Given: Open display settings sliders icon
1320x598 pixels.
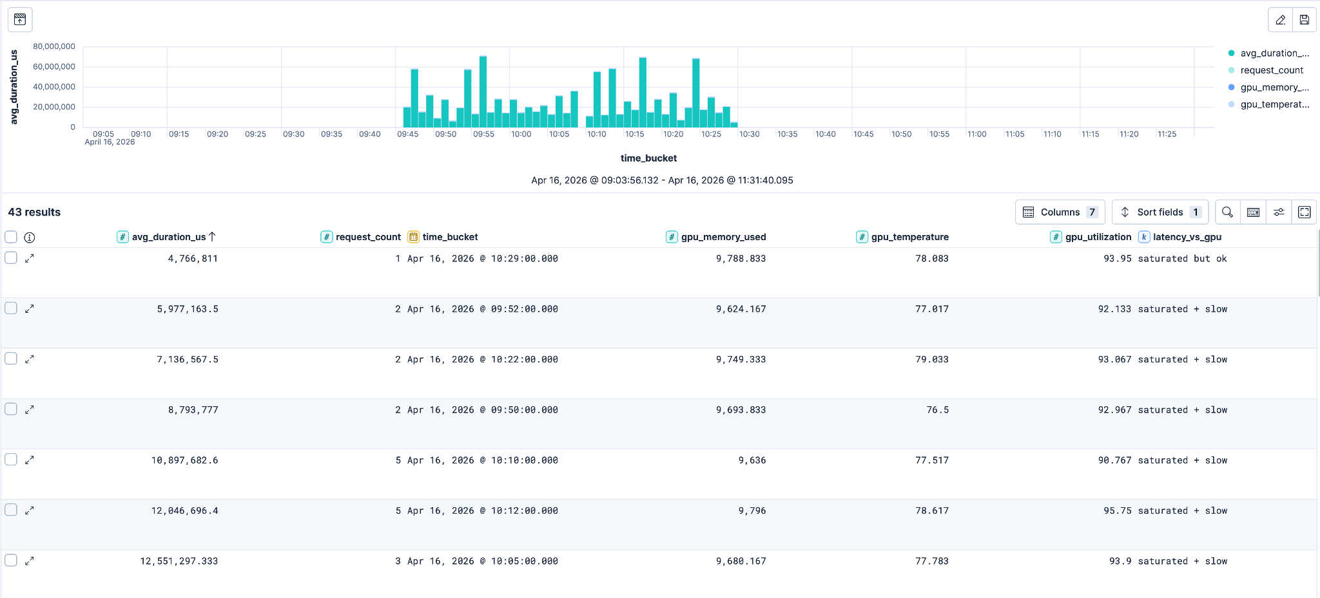Looking at the screenshot, I should (x=1279, y=212).
